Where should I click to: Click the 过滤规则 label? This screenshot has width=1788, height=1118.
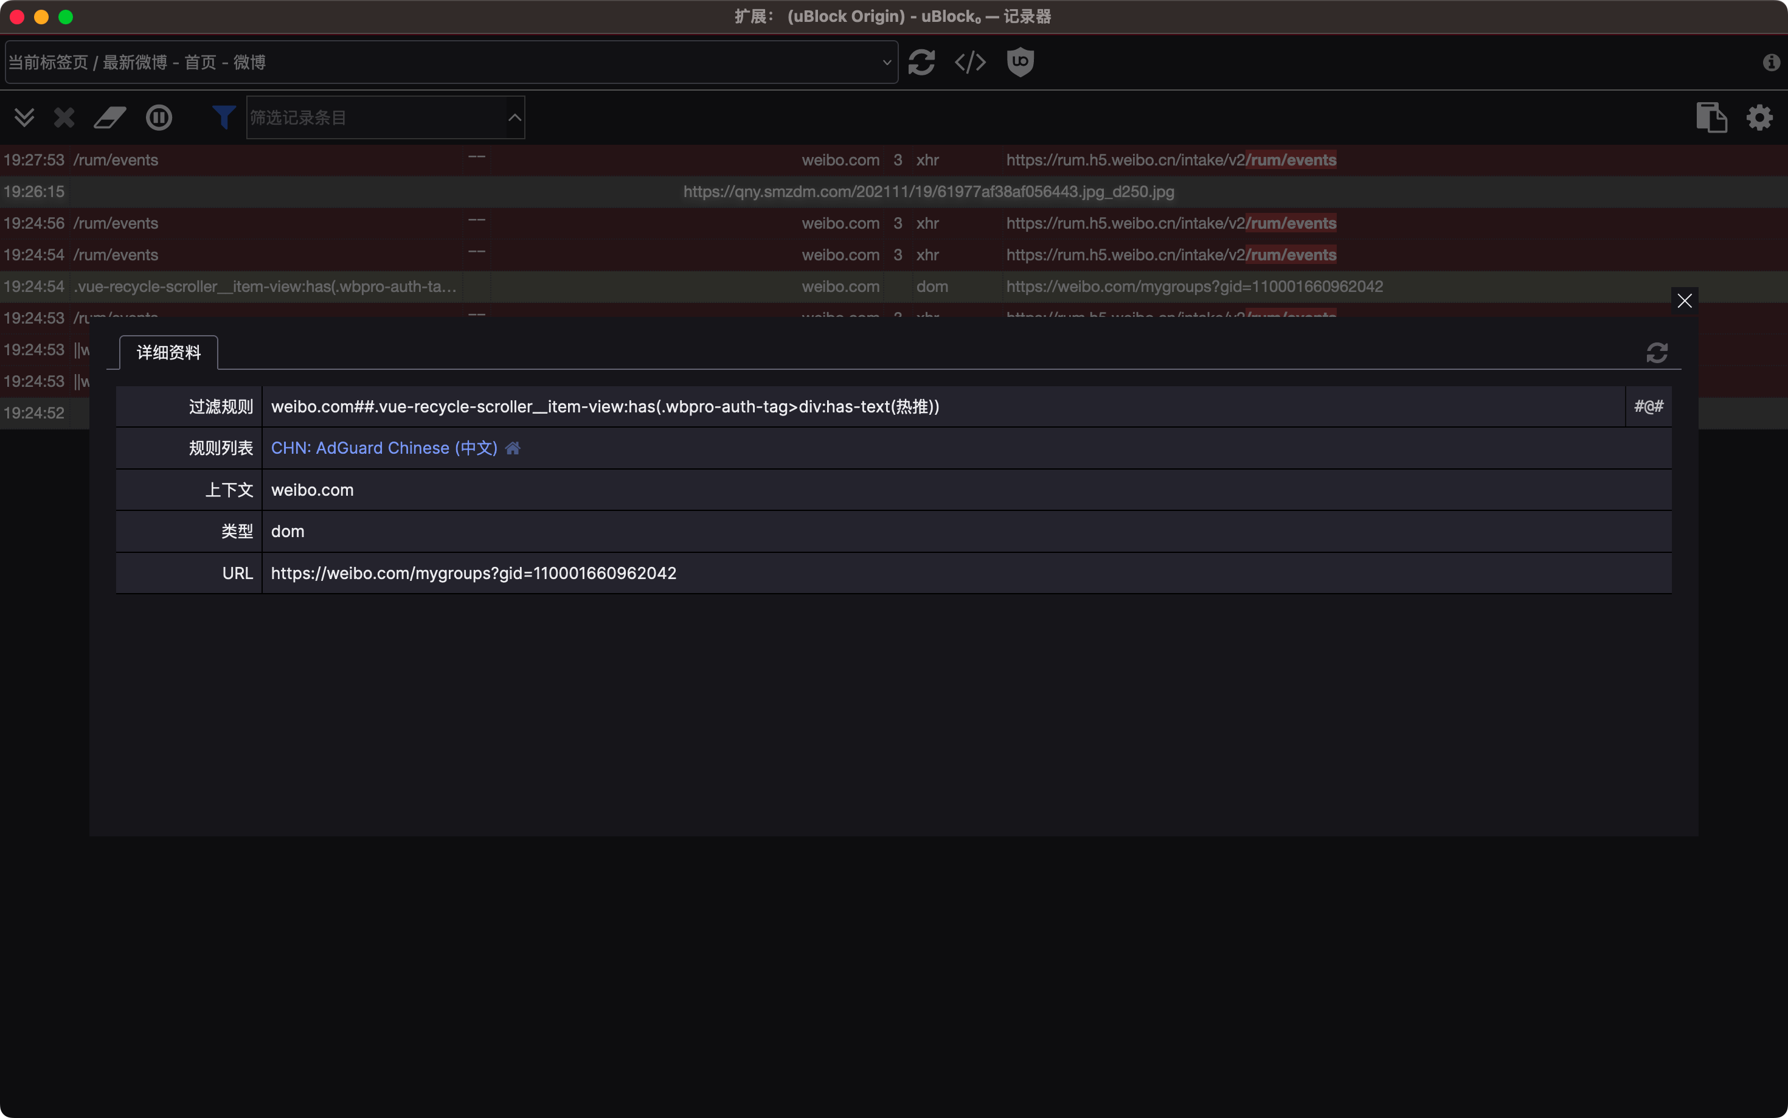pos(220,407)
